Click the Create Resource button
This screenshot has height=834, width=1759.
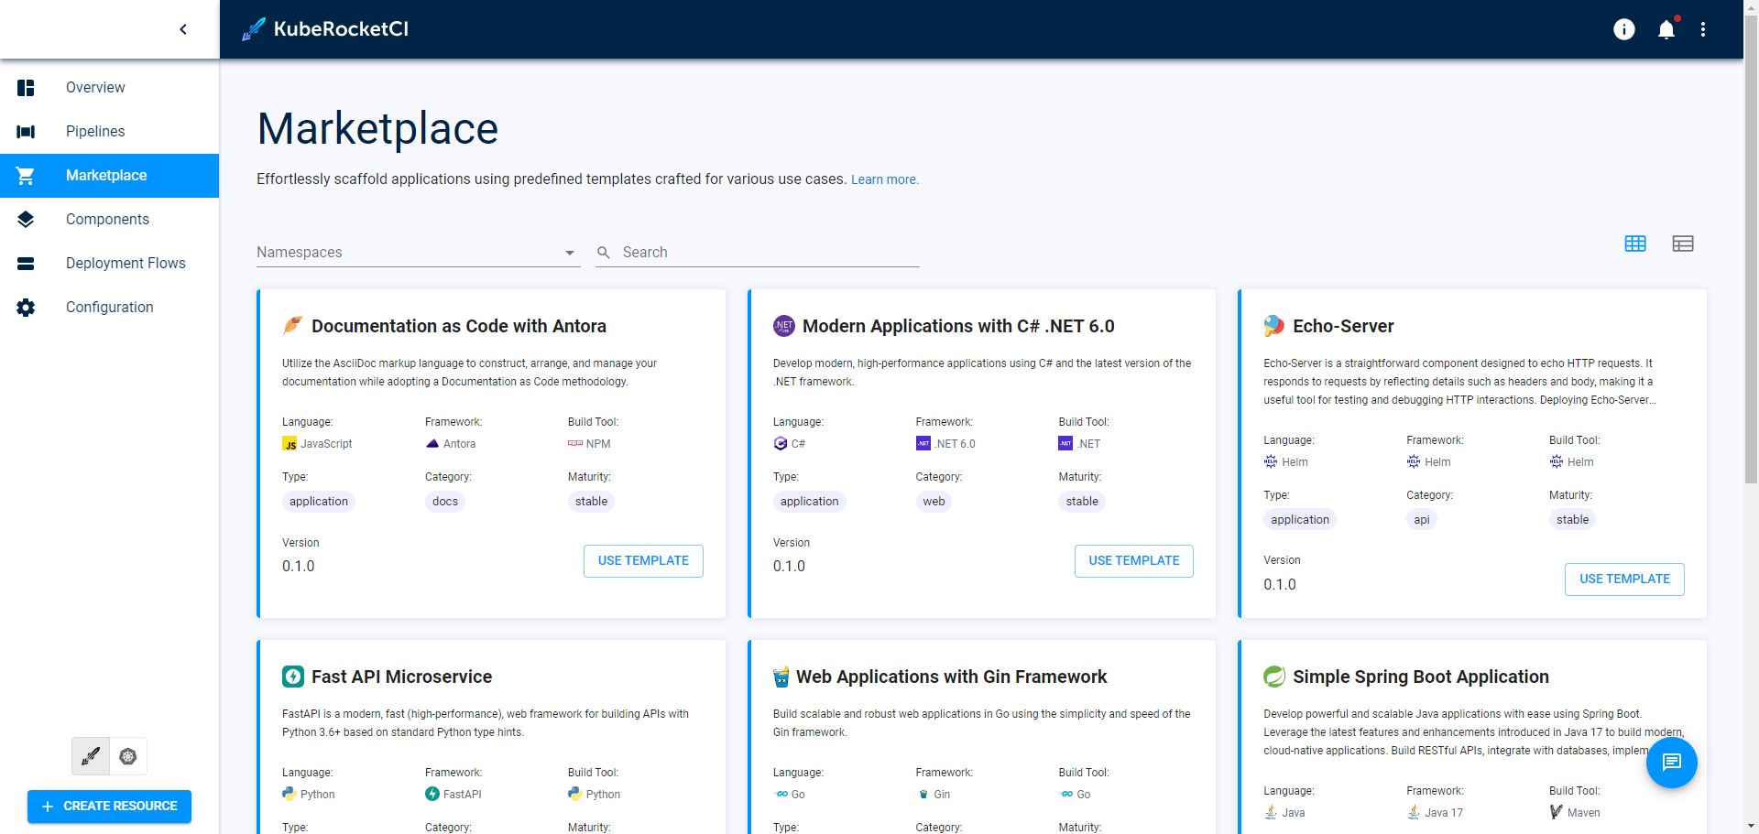[x=109, y=807]
